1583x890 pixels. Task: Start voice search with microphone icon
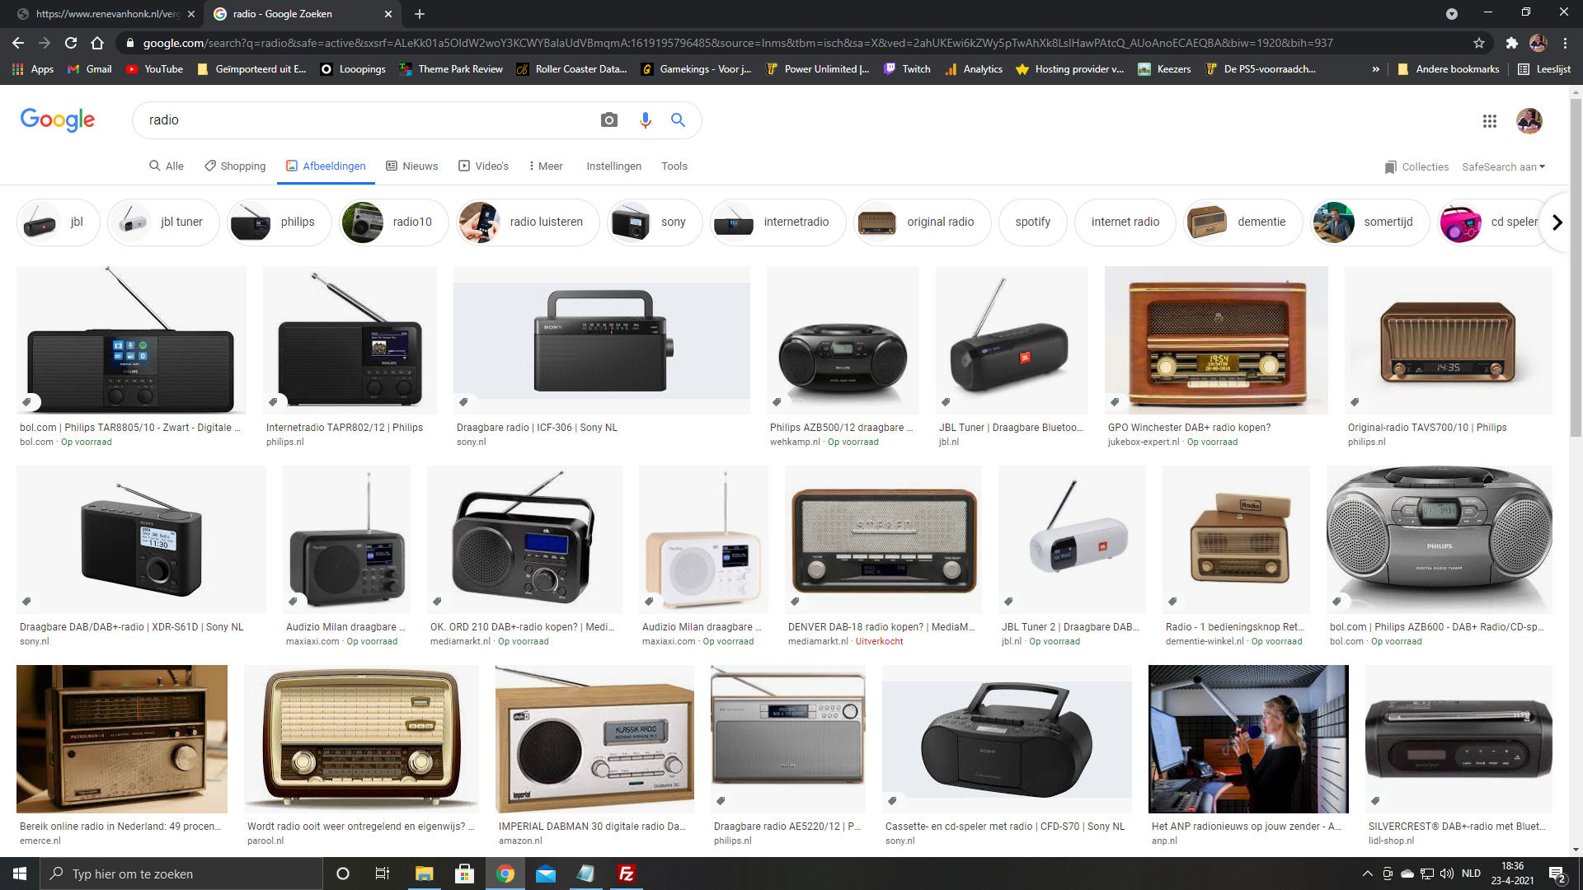tap(645, 120)
